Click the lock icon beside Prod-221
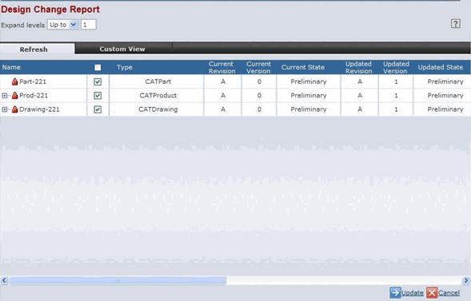The image size is (471, 301). [x=14, y=95]
